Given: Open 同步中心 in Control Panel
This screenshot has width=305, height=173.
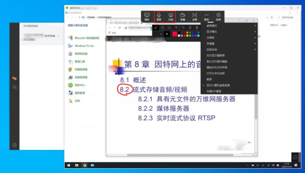Looking at the screenshot, I should point(77,85).
